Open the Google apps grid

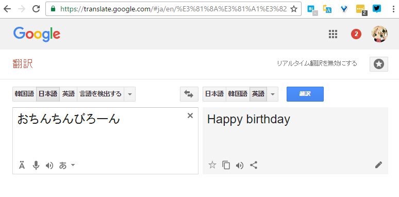point(333,34)
